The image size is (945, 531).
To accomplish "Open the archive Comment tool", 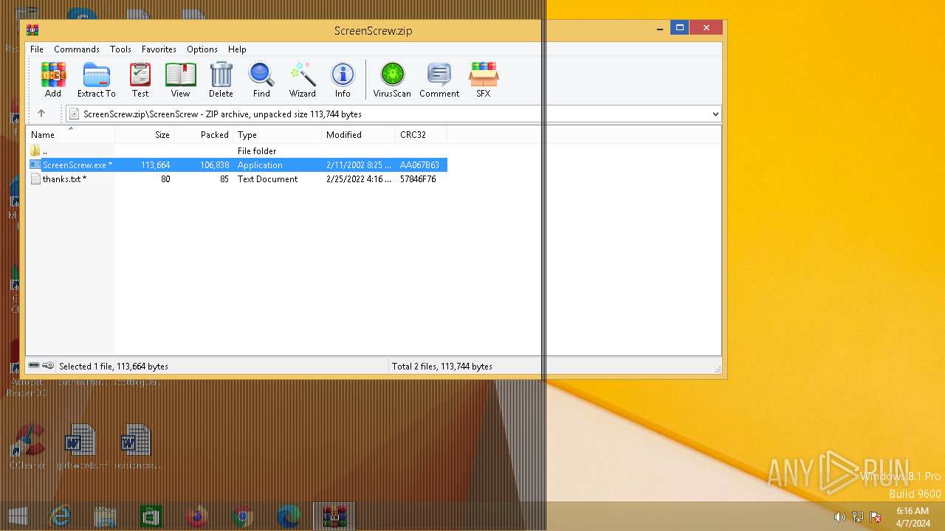I will coord(439,80).
